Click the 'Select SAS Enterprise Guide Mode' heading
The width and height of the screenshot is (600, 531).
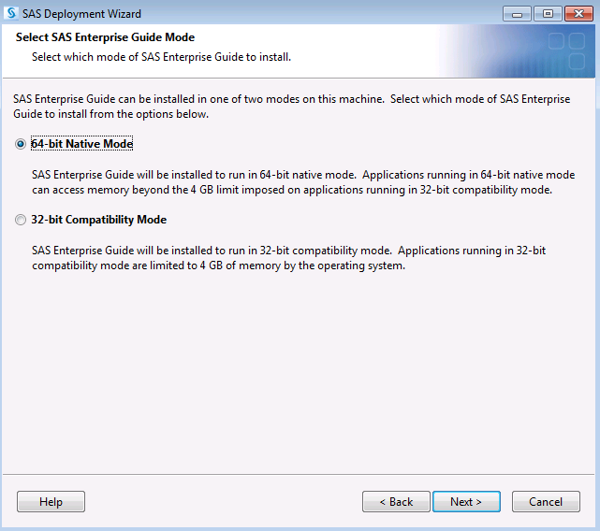coord(105,37)
